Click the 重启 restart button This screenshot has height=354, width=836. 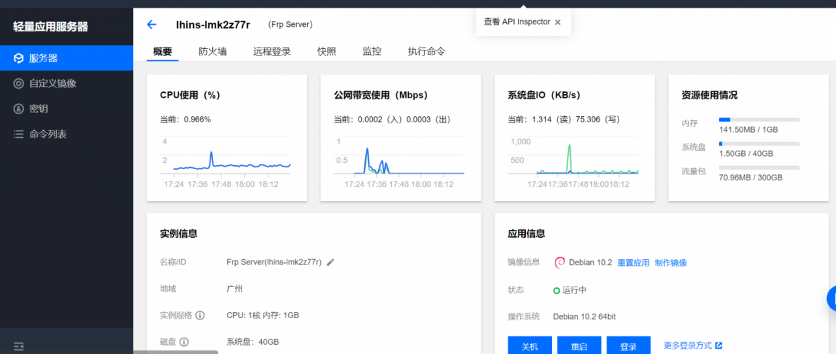click(x=579, y=346)
